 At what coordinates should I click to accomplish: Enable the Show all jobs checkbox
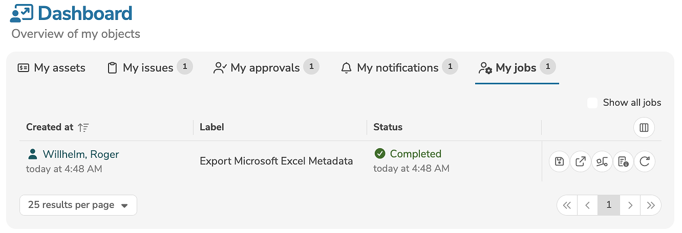[x=592, y=103]
